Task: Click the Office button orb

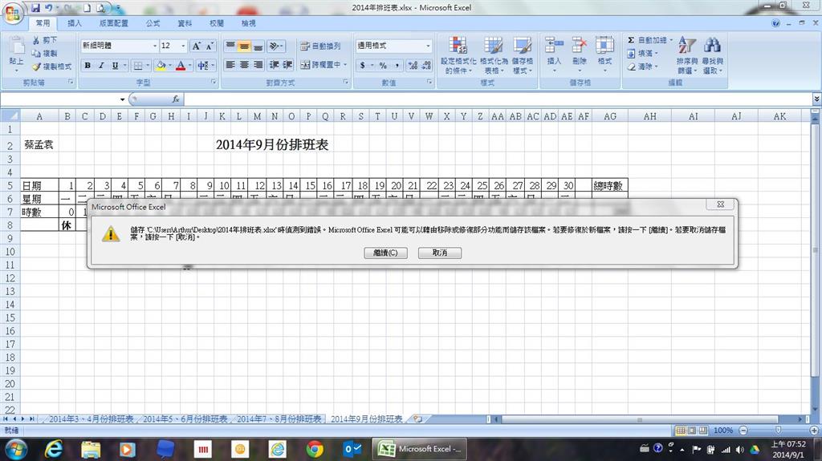Action: coord(12,13)
